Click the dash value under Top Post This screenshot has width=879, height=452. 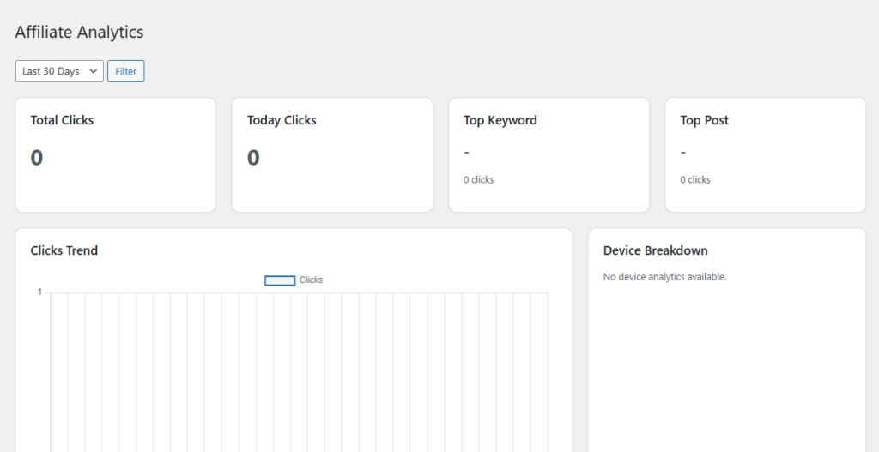coord(683,152)
